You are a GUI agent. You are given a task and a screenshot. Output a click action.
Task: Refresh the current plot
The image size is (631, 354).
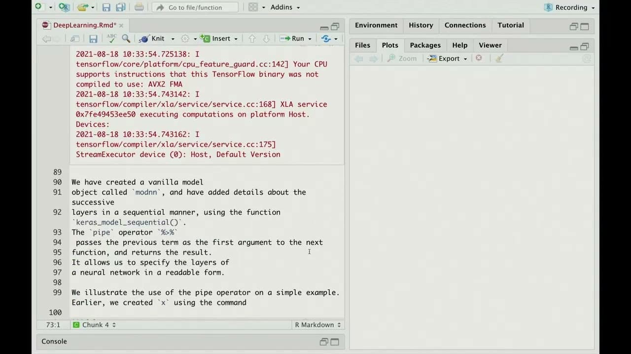(586, 59)
